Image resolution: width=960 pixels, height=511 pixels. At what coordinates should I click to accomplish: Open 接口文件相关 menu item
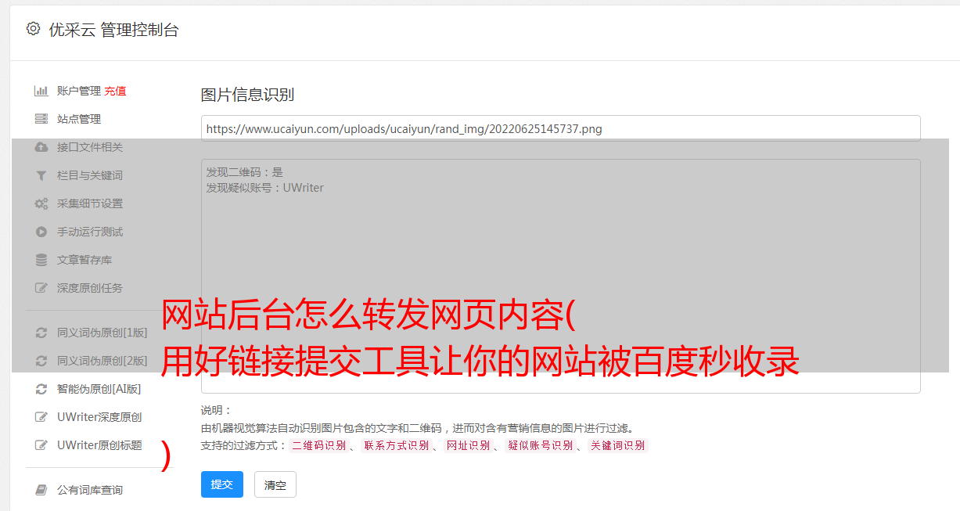tap(90, 147)
